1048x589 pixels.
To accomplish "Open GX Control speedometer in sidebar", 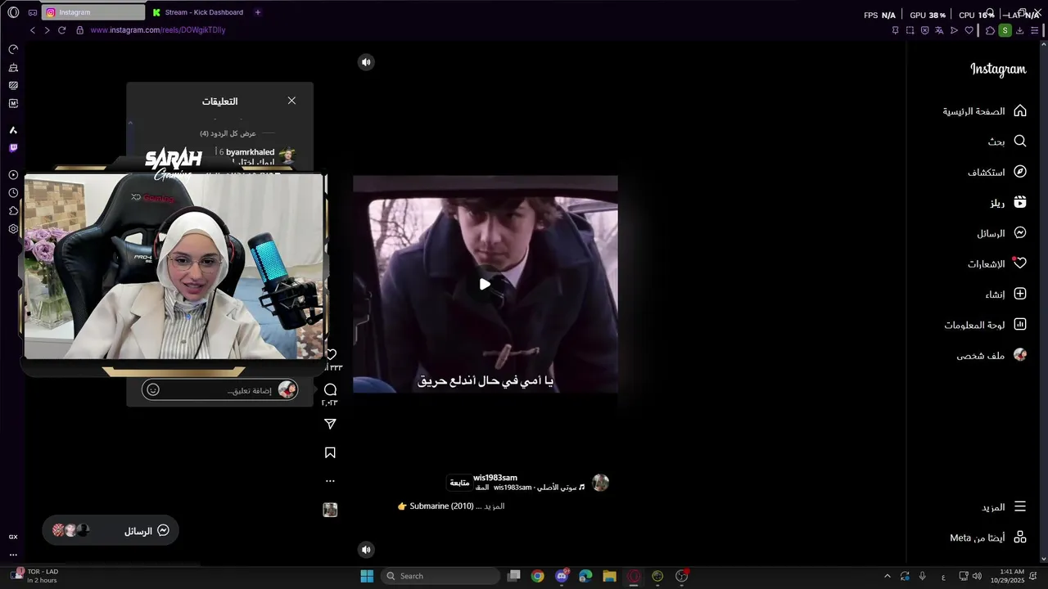I will point(13,49).
